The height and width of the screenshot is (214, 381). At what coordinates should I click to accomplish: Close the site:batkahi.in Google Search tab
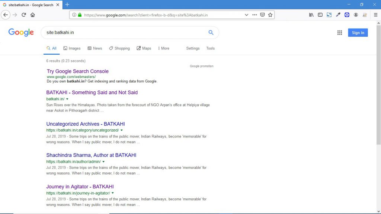click(58, 4)
